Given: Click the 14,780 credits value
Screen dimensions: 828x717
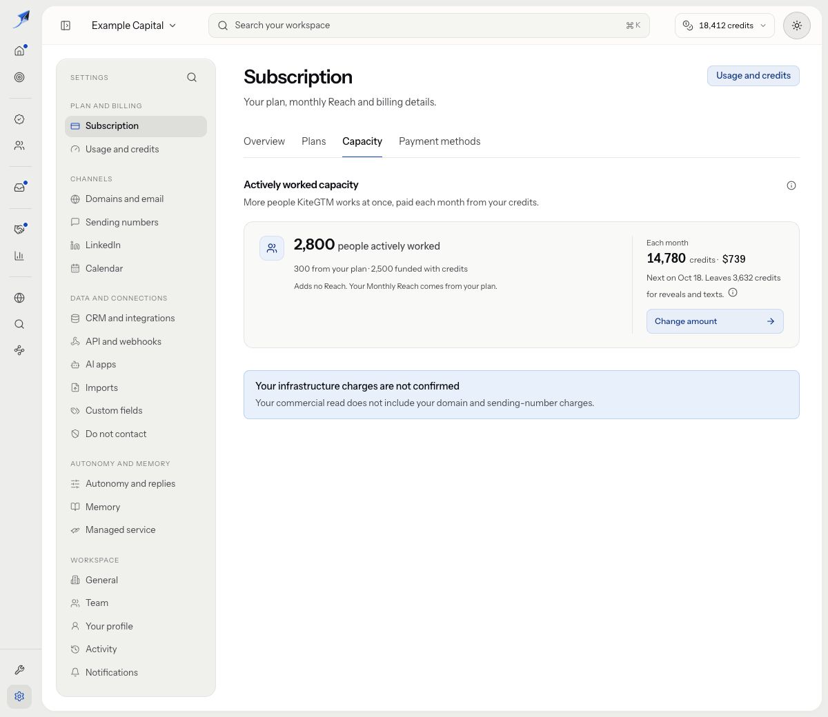Looking at the screenshot, I should coord(681,259).
